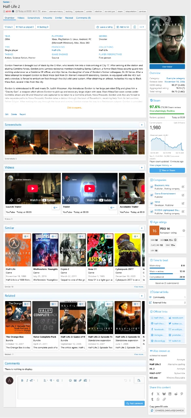The height and width of the screenshot is (418, 191).
Task: Toggle italic in the comment editor
Action: click(27, 380)
